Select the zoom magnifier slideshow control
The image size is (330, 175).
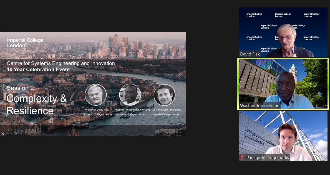20,134
